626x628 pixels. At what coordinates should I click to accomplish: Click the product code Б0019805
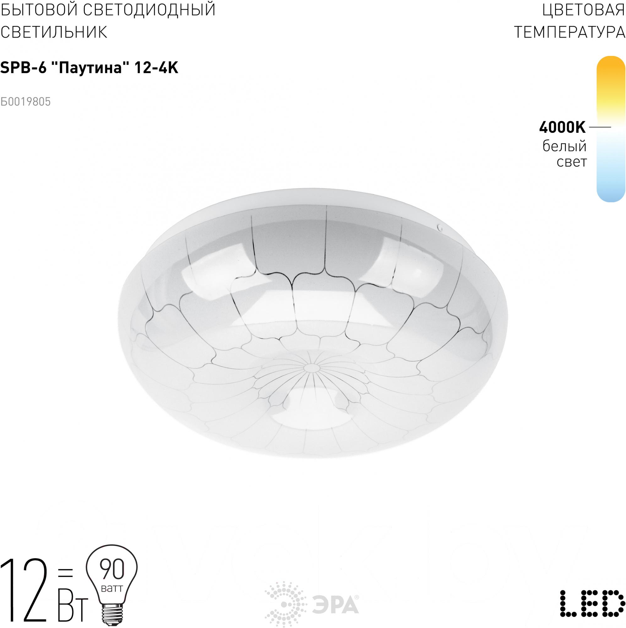tap(25, 102)
